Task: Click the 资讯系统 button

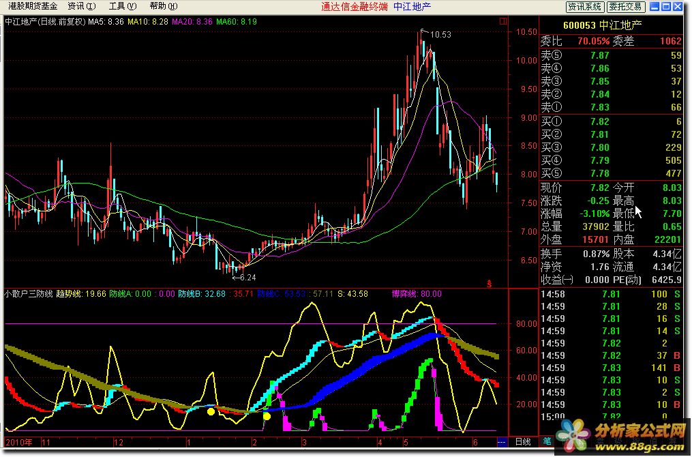Action: [x=585, y=7]
